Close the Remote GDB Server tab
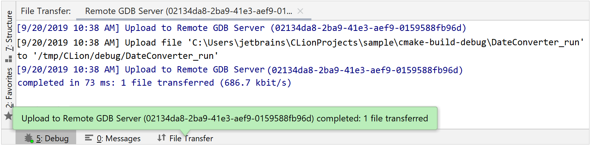The width and height of the screenshot is (591, 146). click(300, 11)
